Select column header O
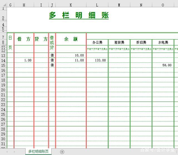 (x=163, y=5)
